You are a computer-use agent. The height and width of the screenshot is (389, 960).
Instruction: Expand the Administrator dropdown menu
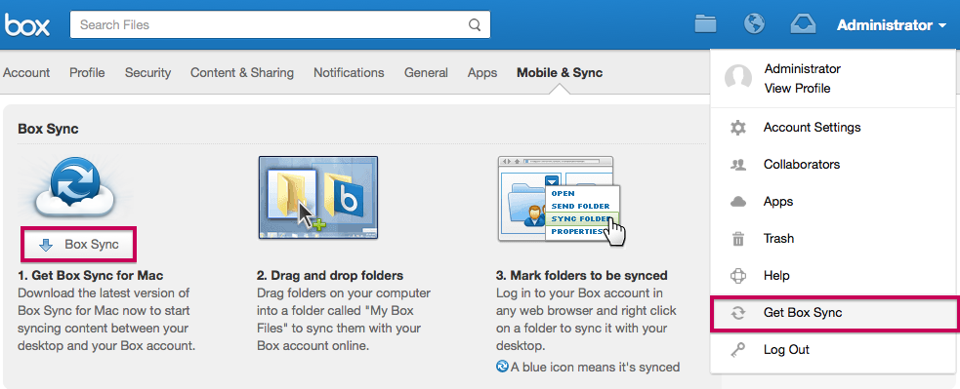(892, 25)
